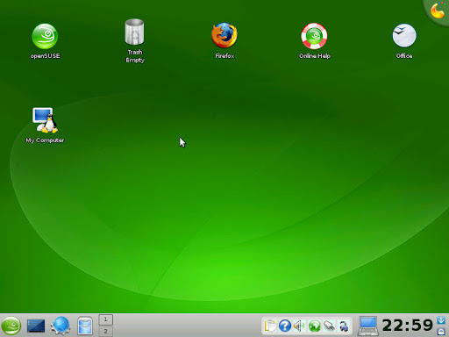This screenshot has height=337, width=449.
Task: Switch to virtual desktop 2
Action: pyautogui.click(x=105, y=331)
